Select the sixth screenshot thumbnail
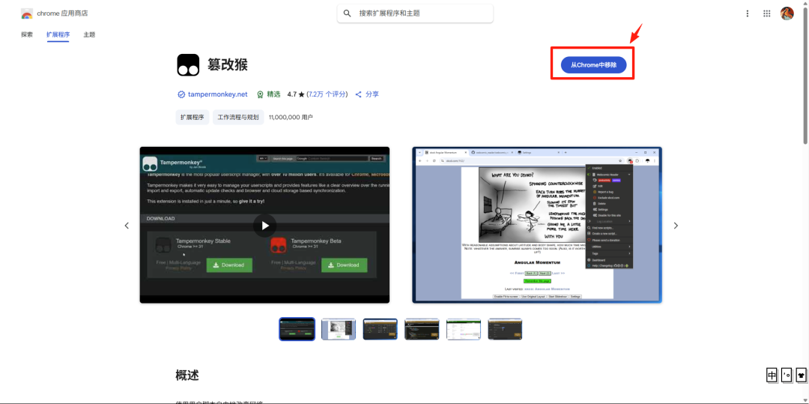 (505, 329)
